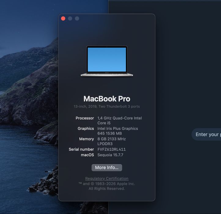The height and width of the screenshot is (214, 221).
Task: Click the "MacBook Pro" title text
Action: (107, 99)
